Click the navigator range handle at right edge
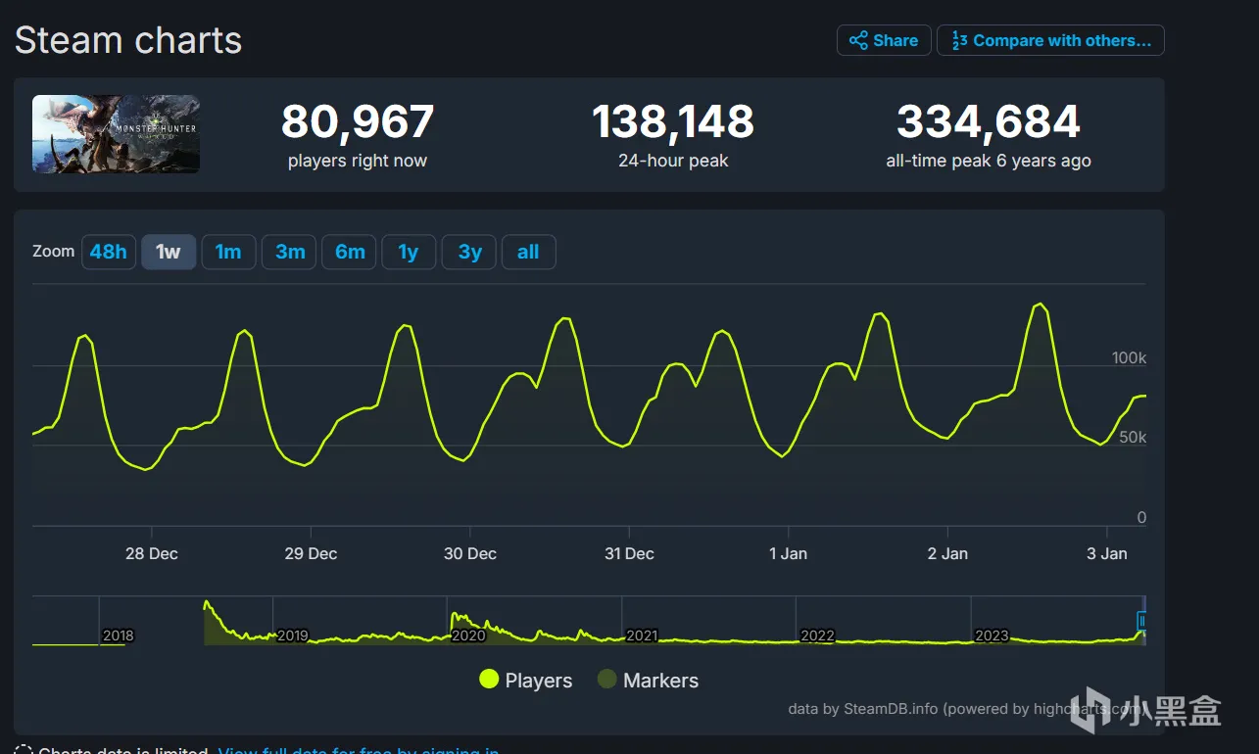The height and width of the screenshot is (754, 1259). (1142, 621)
